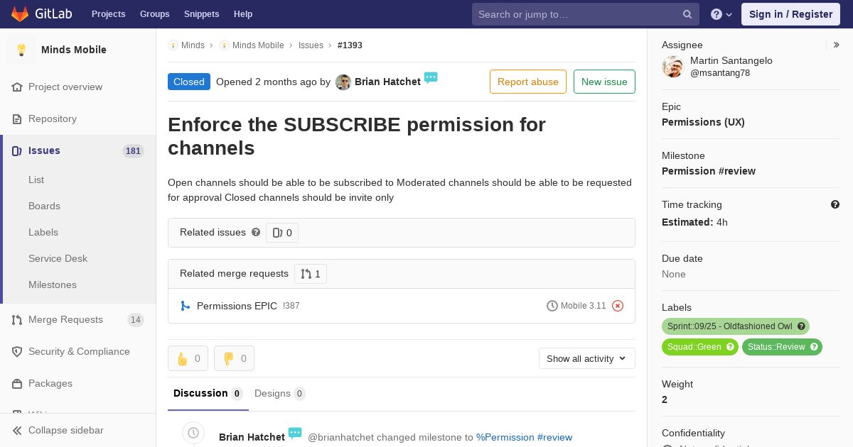This screenshot has width=853, height=447.
Task: Open the %Permission #review milestone link
Action: click(524, 437)
